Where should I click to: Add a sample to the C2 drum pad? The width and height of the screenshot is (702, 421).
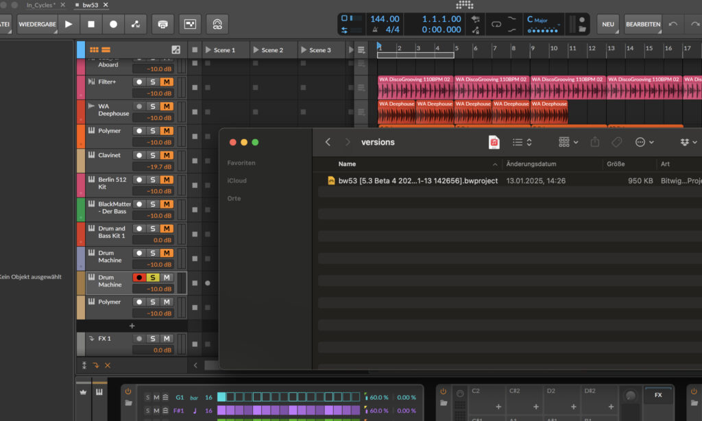498,407
